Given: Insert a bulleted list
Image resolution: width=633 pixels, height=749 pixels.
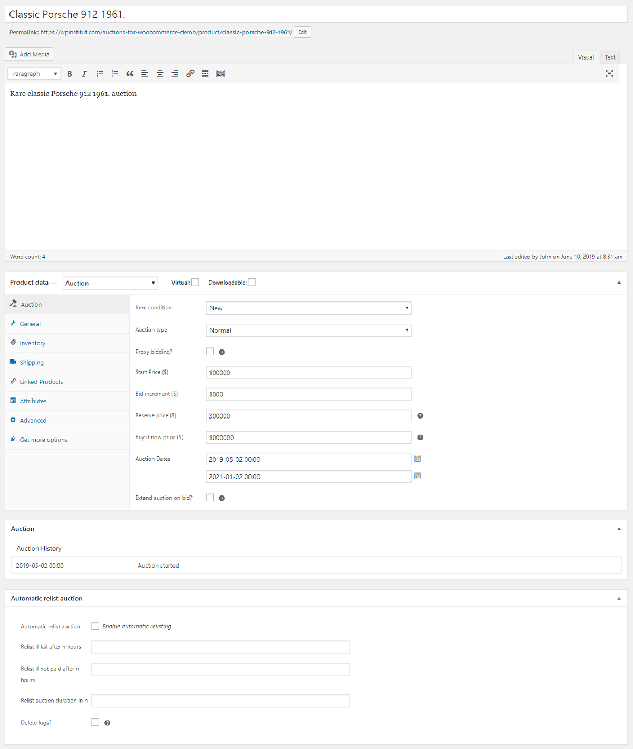Looking at the screenshot, I should [99, 73].
